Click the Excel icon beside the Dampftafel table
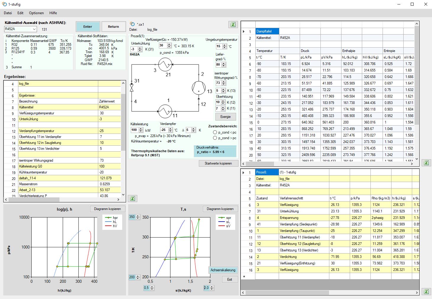The image size is (432, 299). (426, 163)
